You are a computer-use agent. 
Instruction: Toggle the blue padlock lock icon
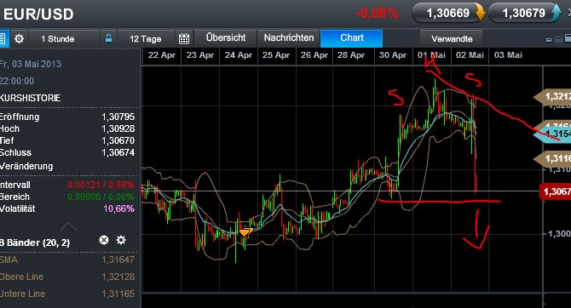click(108, 38)
